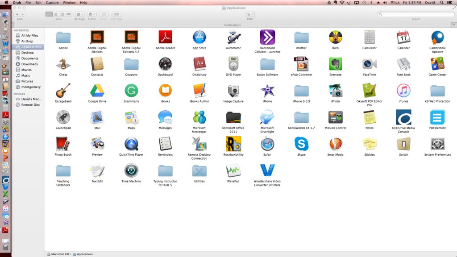The height and width of the screenshot is (257, 457).
Task: Switch to column view in toolbar
Action: (x=62, y=14)
